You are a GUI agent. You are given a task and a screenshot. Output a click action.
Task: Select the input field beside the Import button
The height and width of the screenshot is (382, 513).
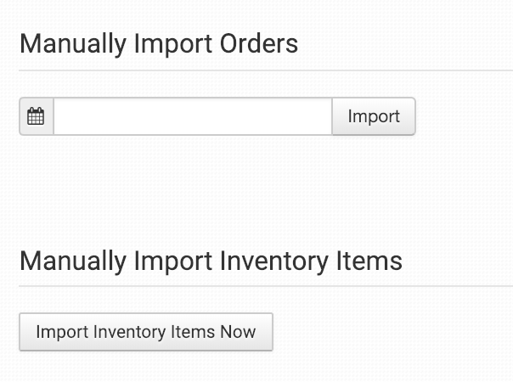(x=192, y=116)
